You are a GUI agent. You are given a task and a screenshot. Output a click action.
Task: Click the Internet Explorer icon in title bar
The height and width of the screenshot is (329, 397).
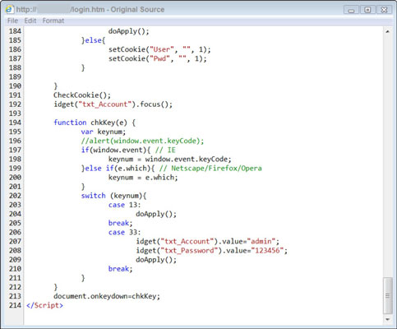[x=9, y=10]
